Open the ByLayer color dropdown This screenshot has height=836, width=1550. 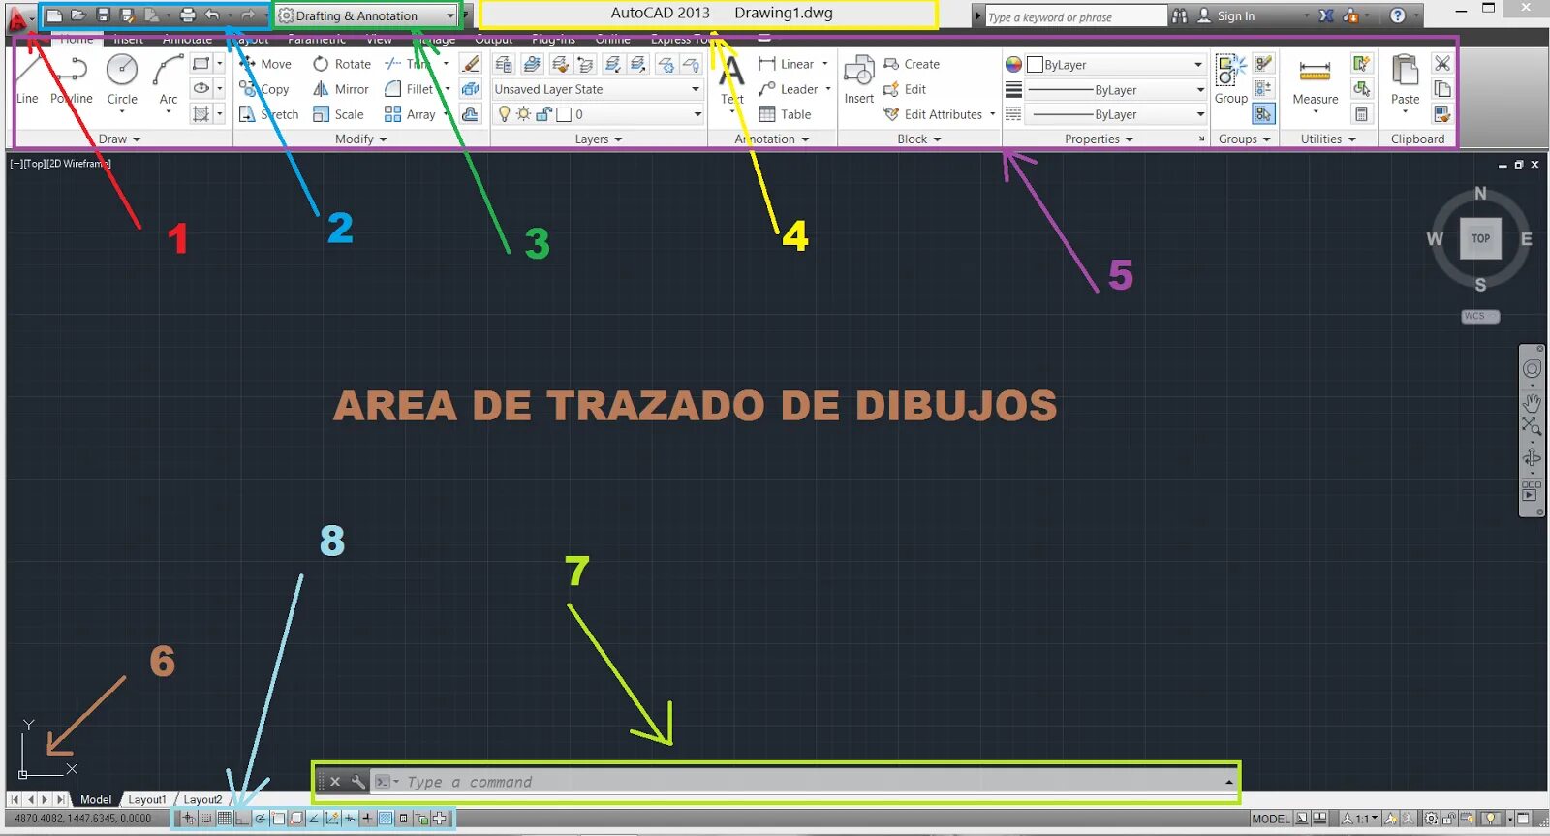pyautogui.click(x=1115, y=65)
